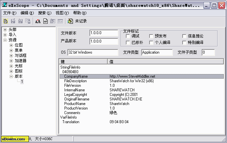
Task: Expand the 对话框 tree node
Action: (11, 56)
